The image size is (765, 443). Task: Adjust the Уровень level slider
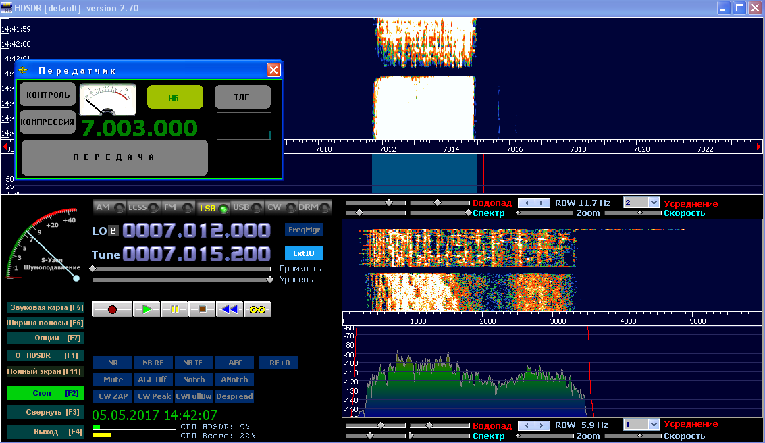(x=182, y=280)
